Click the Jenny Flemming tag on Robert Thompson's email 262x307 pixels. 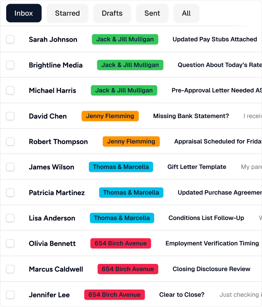(131, 141)
